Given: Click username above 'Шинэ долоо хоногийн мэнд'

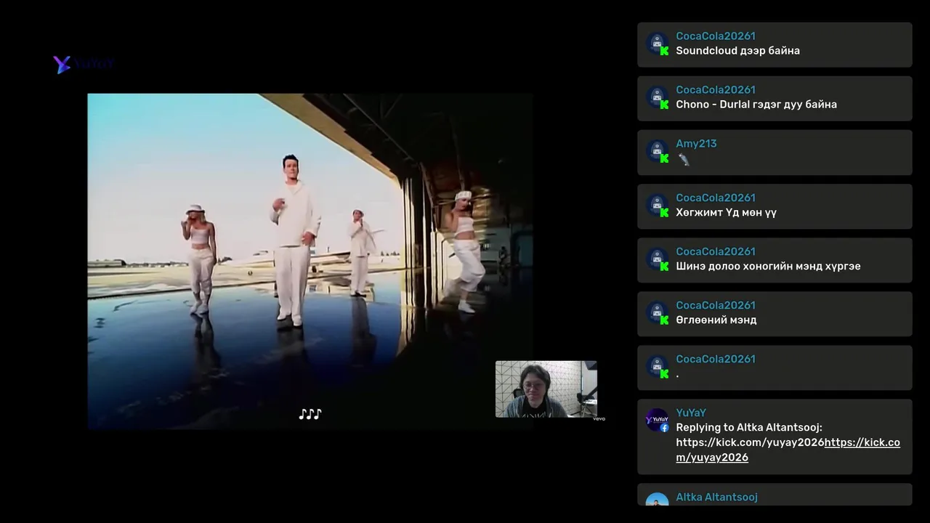Looking at the screenshot, I should pos(716,251).
